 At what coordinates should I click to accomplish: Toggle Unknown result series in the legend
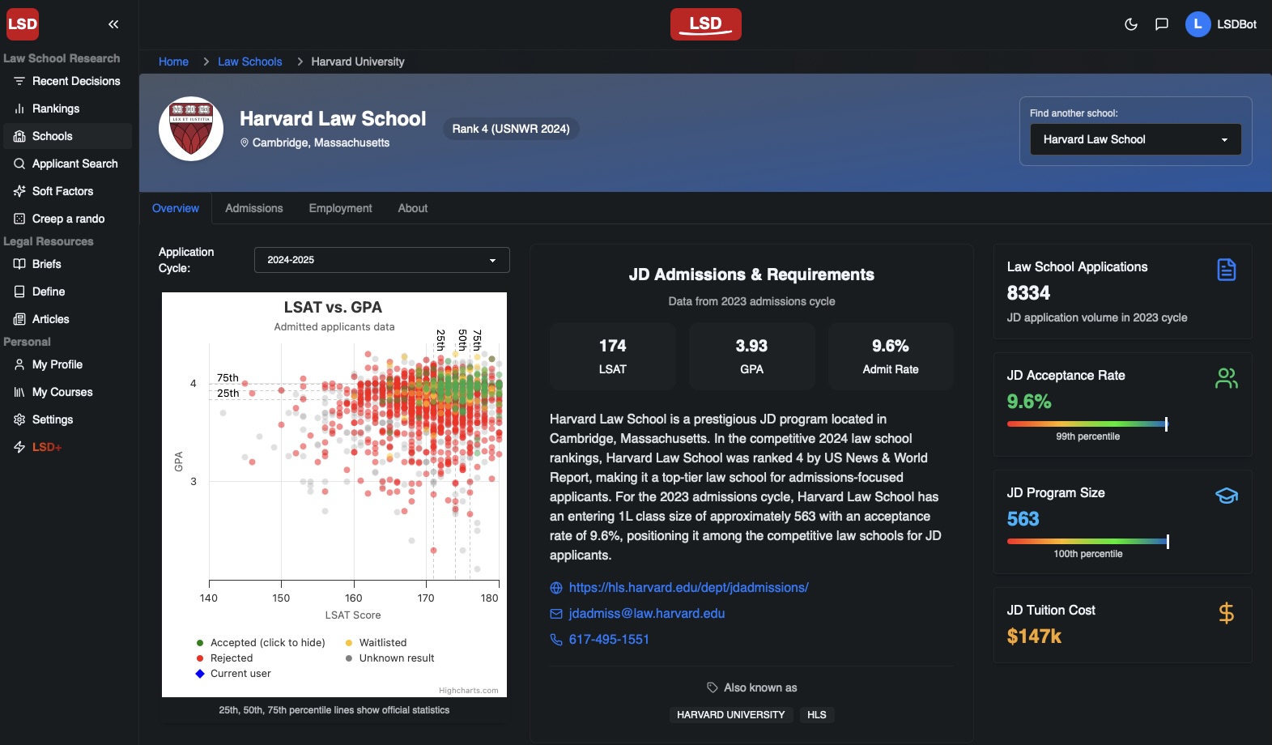click(x=396, y=658)
